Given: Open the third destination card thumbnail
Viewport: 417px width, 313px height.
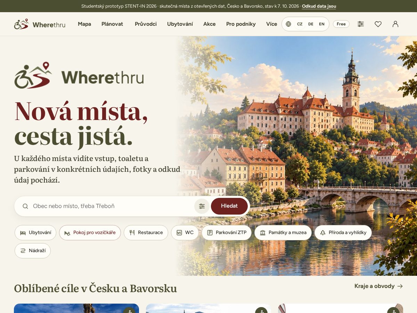Looking at the screenshot, I should pos(341,308).
